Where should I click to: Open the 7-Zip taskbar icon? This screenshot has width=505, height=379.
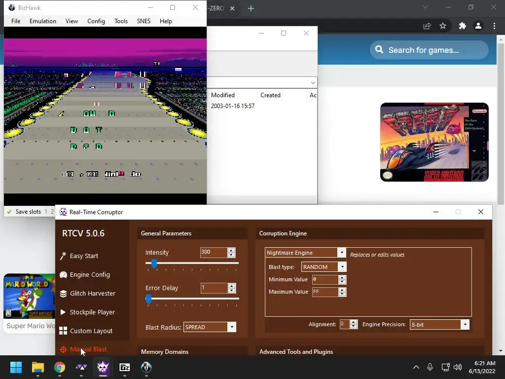pos(125,367)
